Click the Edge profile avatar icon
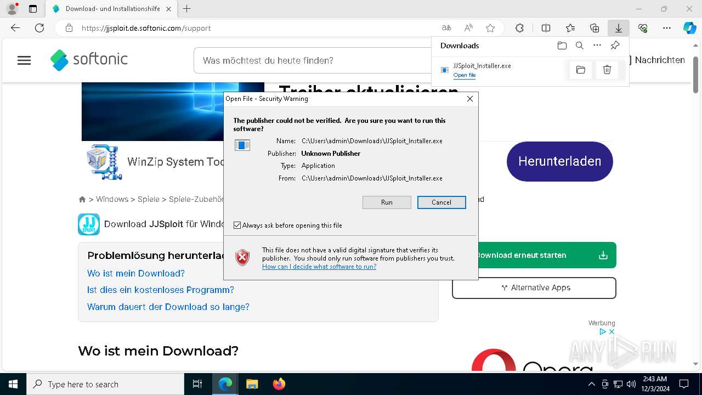 coord(12,9)
